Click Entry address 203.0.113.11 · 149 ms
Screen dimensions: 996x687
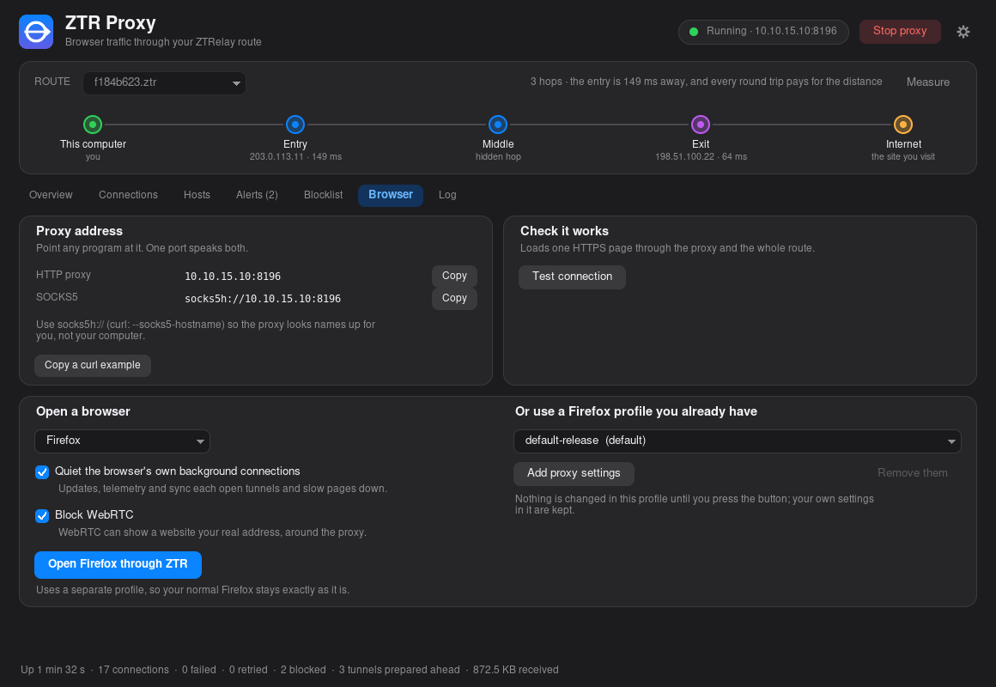tap(295, 157)
